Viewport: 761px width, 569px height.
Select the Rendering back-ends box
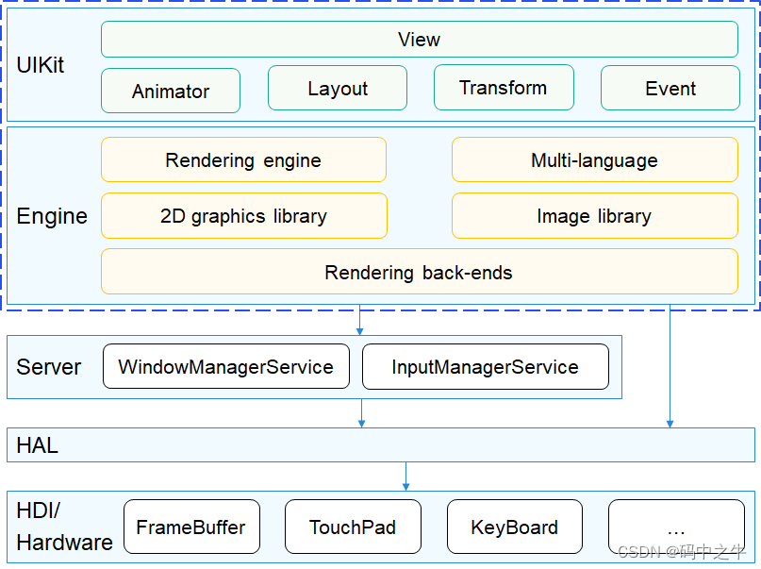tap(420, 272)
